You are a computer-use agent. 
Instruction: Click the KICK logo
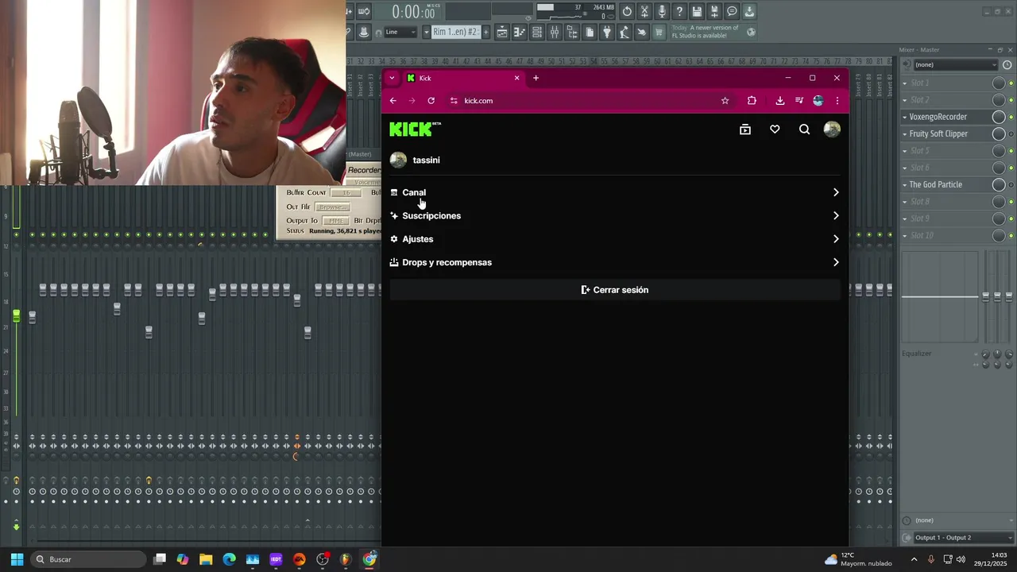[415, 129]
